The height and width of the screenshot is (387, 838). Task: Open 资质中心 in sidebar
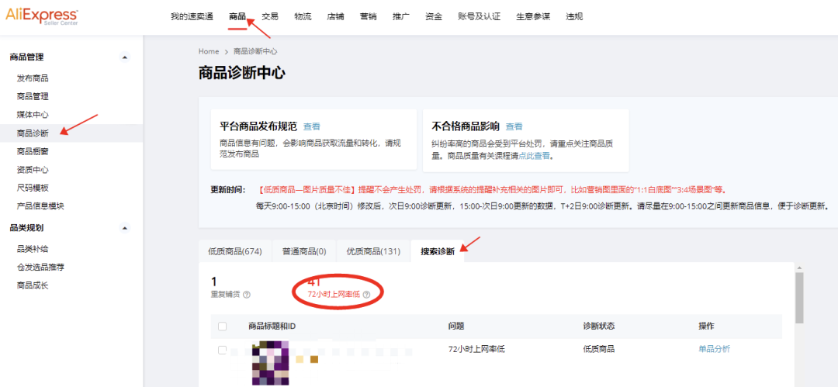pos(33,170)
